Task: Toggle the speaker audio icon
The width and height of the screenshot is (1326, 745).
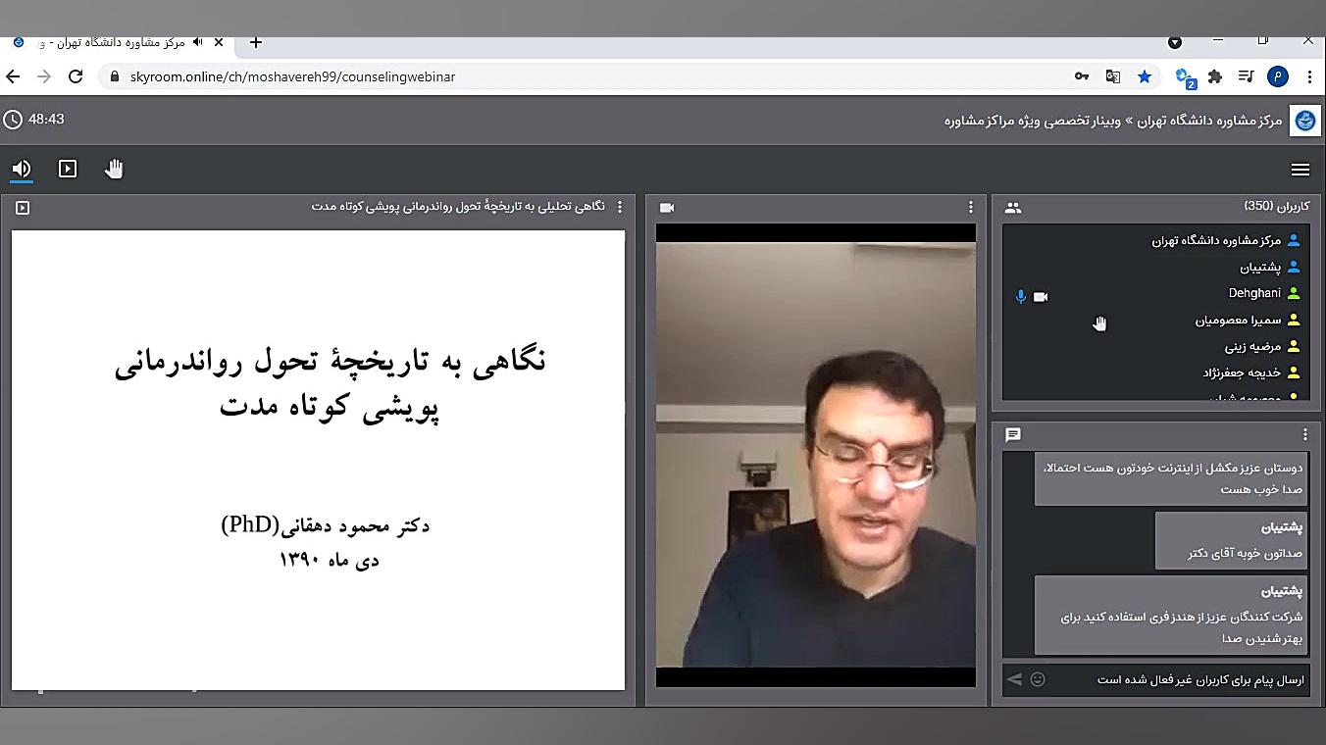Action: (22, 169)
